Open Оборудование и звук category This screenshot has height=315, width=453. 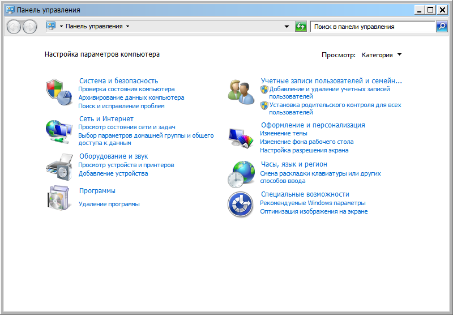[x=114, y=156]
